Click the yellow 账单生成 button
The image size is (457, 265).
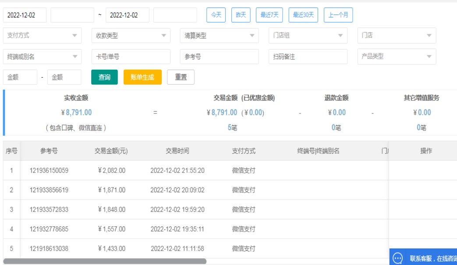(142, 77)
